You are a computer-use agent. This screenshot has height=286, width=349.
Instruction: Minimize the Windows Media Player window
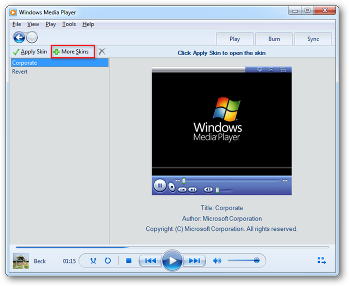[295, 11]
